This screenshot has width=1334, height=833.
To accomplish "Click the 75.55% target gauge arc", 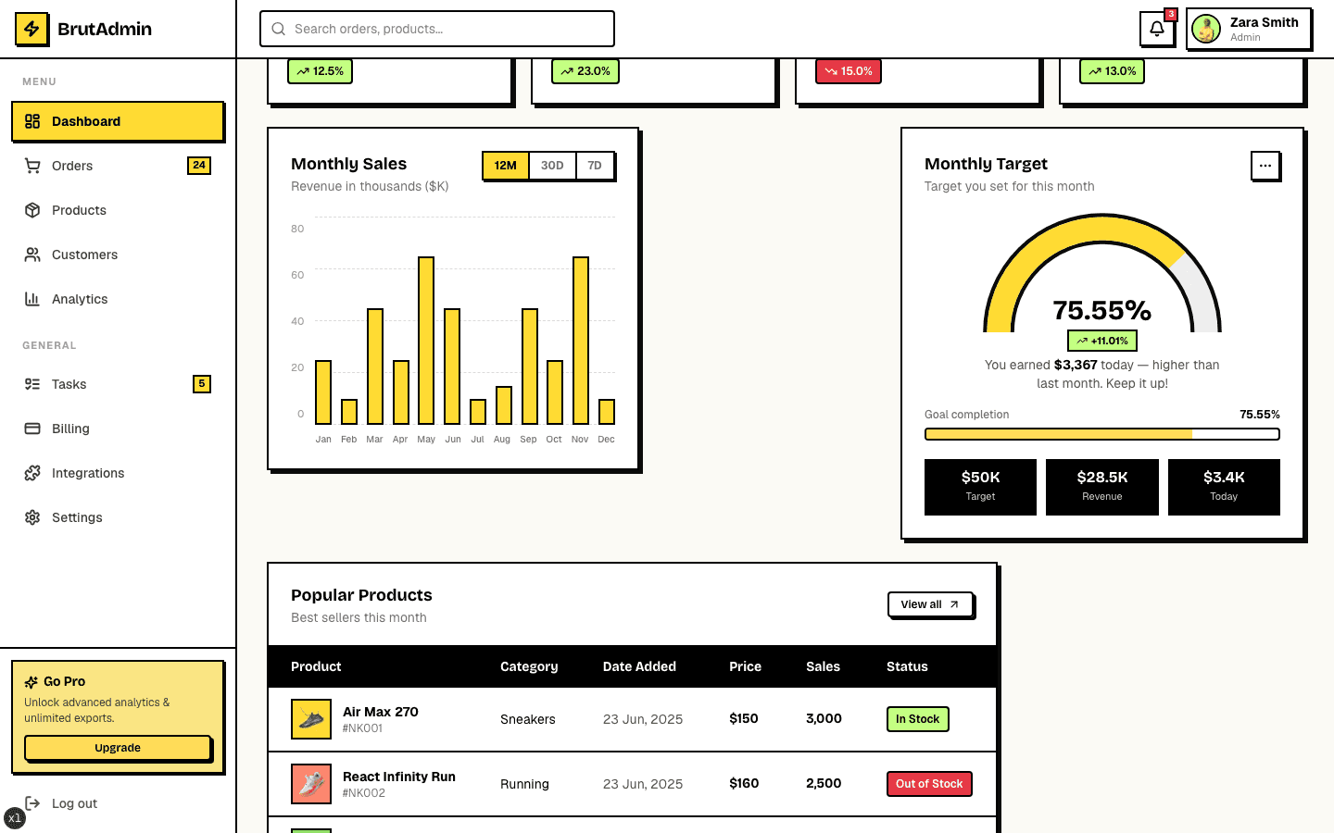I will coord(1102,229).
